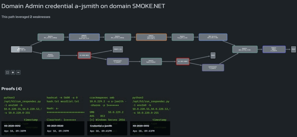Select the red H3-2021-0020 weakness node

pyautogui.click(x=183, y=61)
